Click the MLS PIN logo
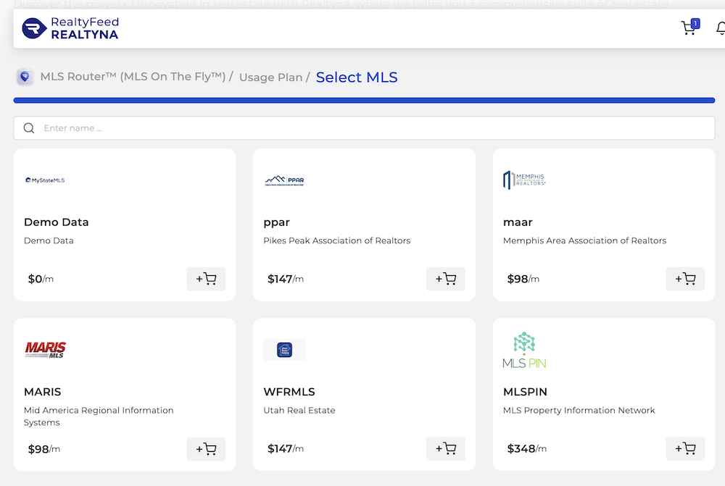This screenshot has width=725, height=486. click(x=524, y=350)
